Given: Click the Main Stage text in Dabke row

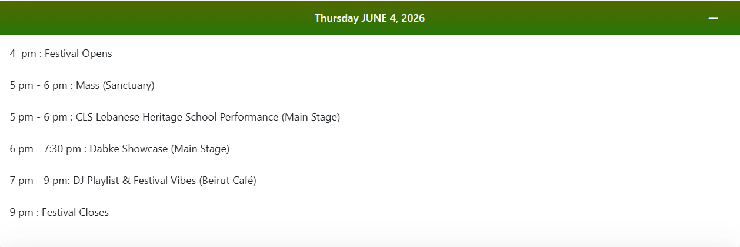Looking at the screenshot, I should [x=200, y=149].
